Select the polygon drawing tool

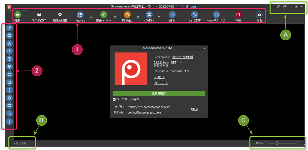[x=9, y=82]
